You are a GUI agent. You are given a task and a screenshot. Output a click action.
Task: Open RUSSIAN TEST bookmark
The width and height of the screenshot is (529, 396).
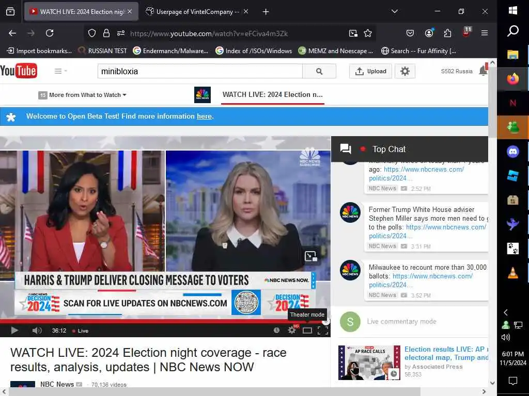click(x=102, y=51)
